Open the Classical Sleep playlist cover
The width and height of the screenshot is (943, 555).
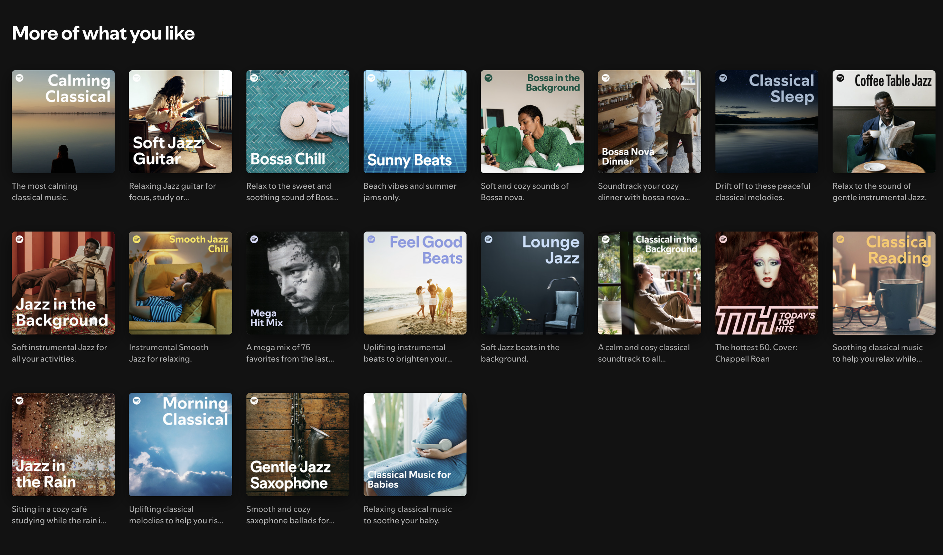[x=767, y=121]
